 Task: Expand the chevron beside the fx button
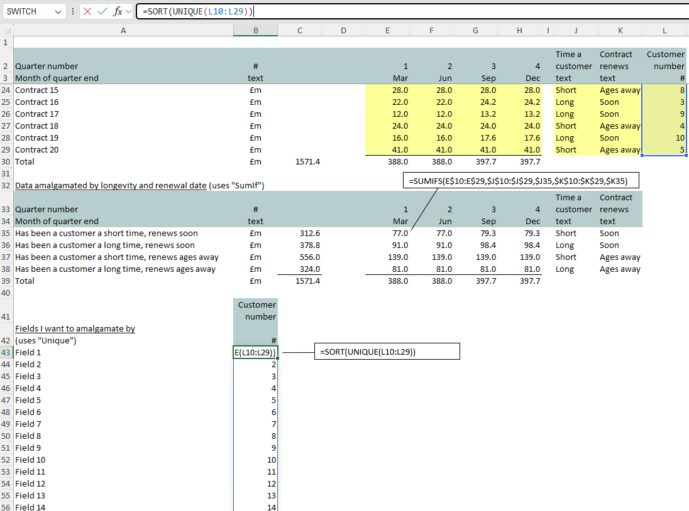[129, 11]
